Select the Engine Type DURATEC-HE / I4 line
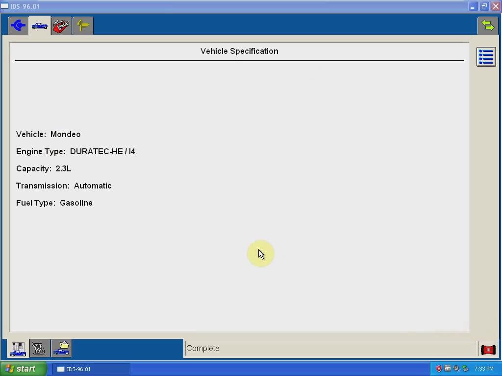502x376 pixels. pyautogui.click(x=75, y=152)
